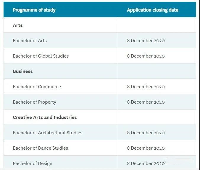The height and width of the screenshot is (170, 200).
Task: Click the closing date for Bachelor of Arts
Action: 146,41
